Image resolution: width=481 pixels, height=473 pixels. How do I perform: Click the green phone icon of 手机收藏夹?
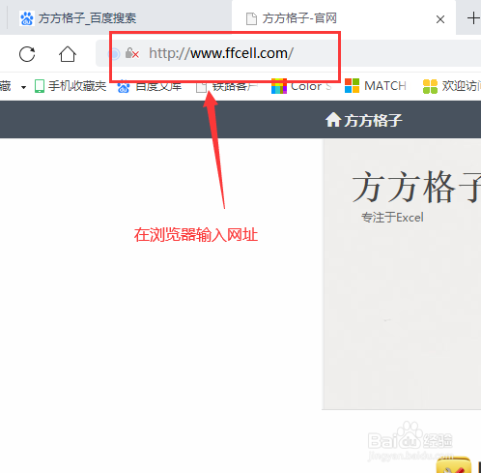[x=40, y=86]
